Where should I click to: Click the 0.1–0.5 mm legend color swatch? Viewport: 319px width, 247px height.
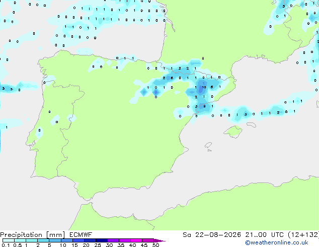(9, 240)
